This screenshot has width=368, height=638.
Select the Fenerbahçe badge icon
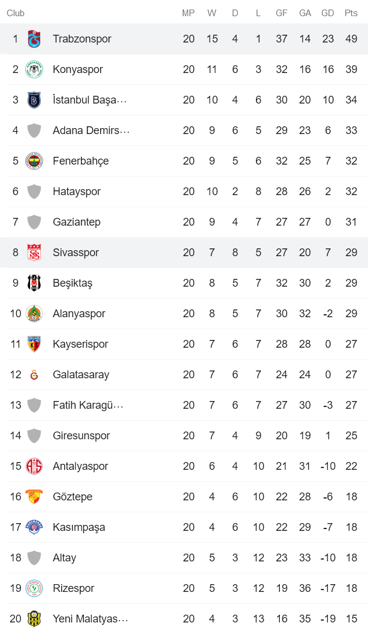[x=34, y=160]
